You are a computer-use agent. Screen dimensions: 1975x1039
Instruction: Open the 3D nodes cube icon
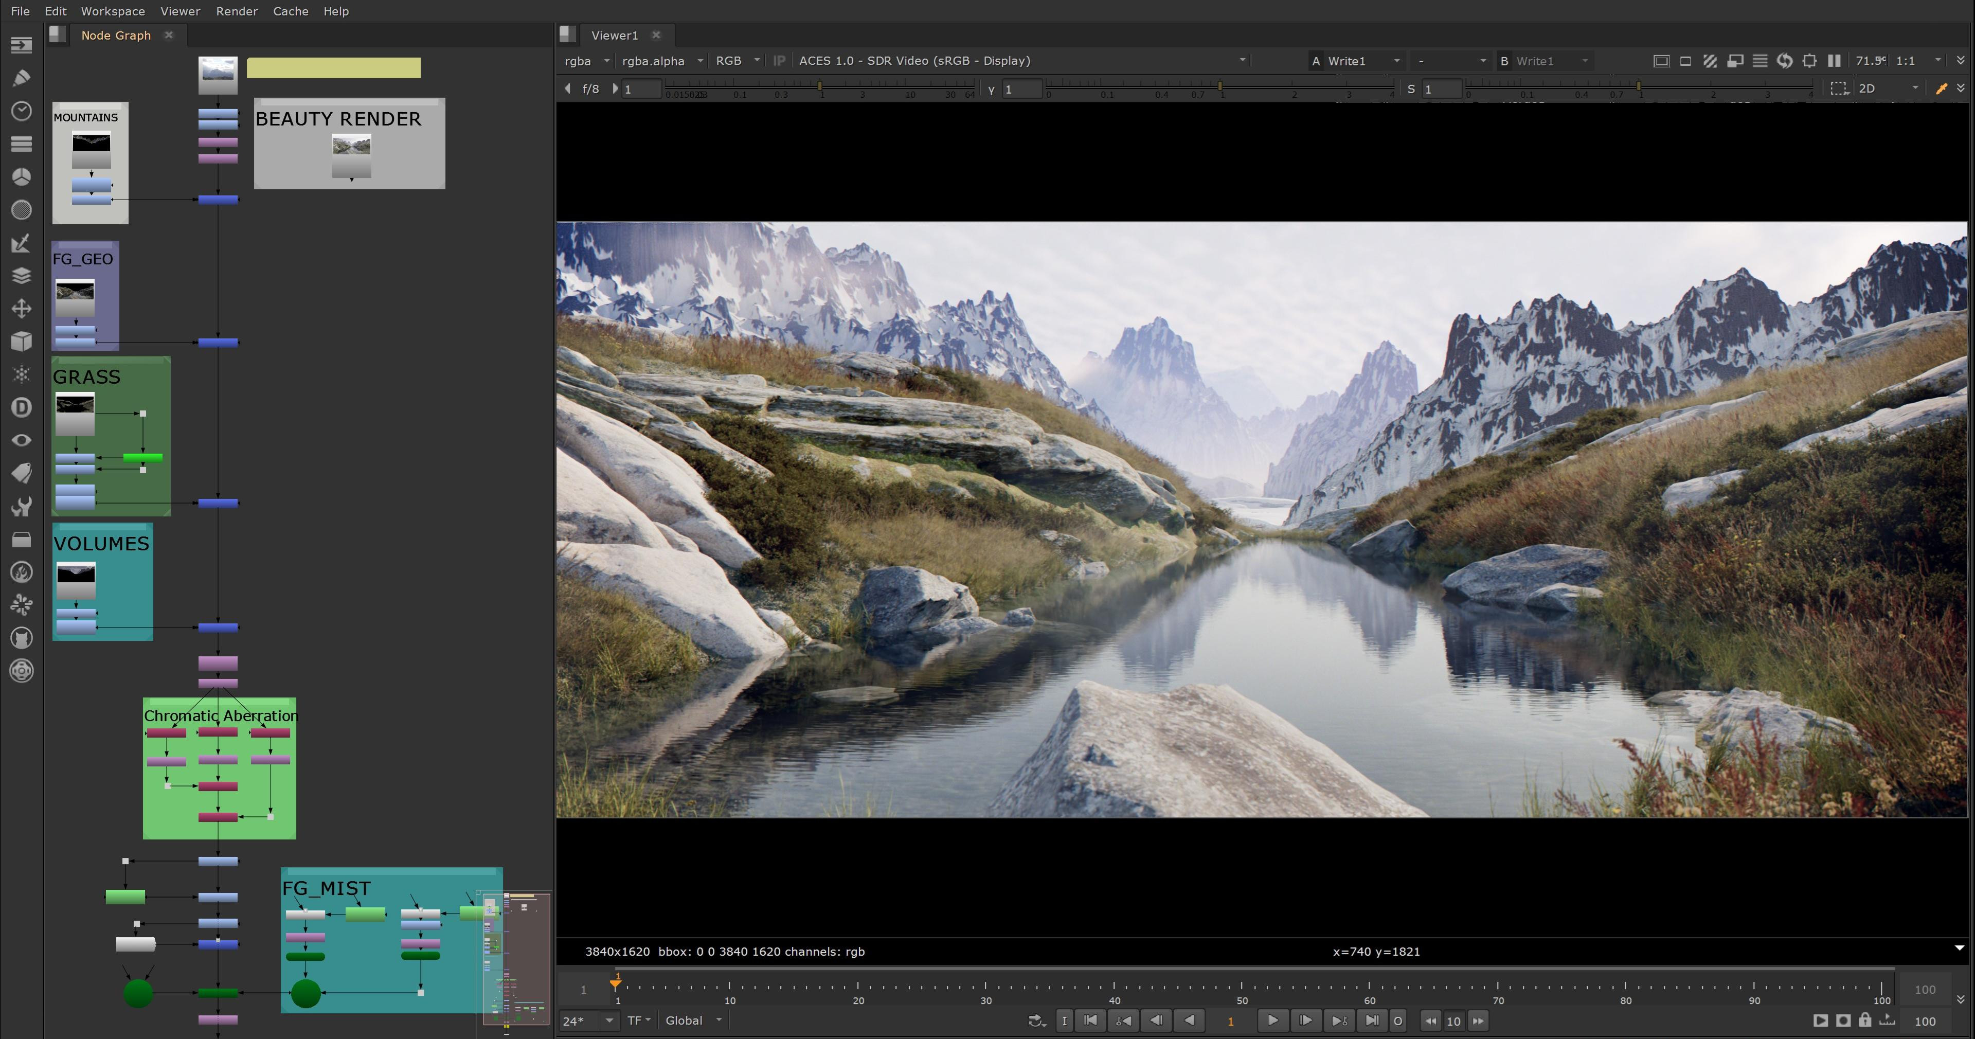pos(22,341)
